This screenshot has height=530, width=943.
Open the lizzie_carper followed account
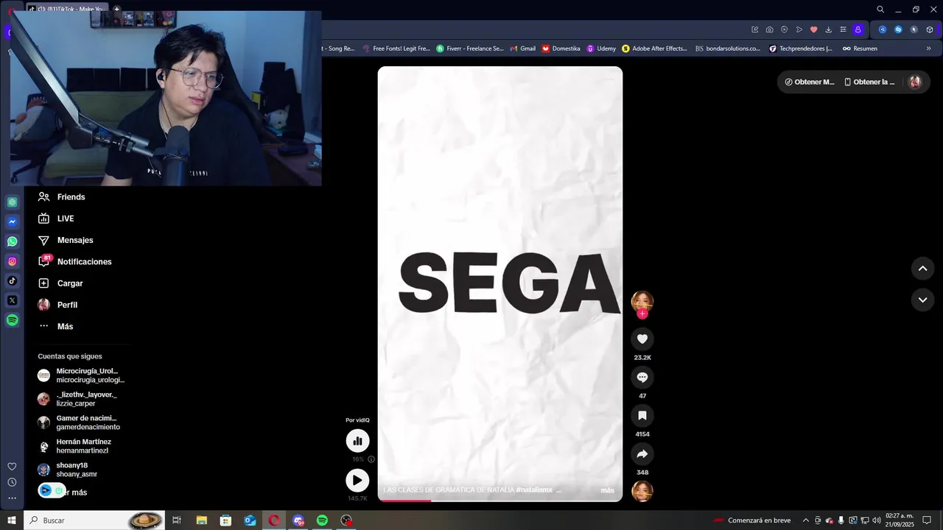click(x=78, y=399)
